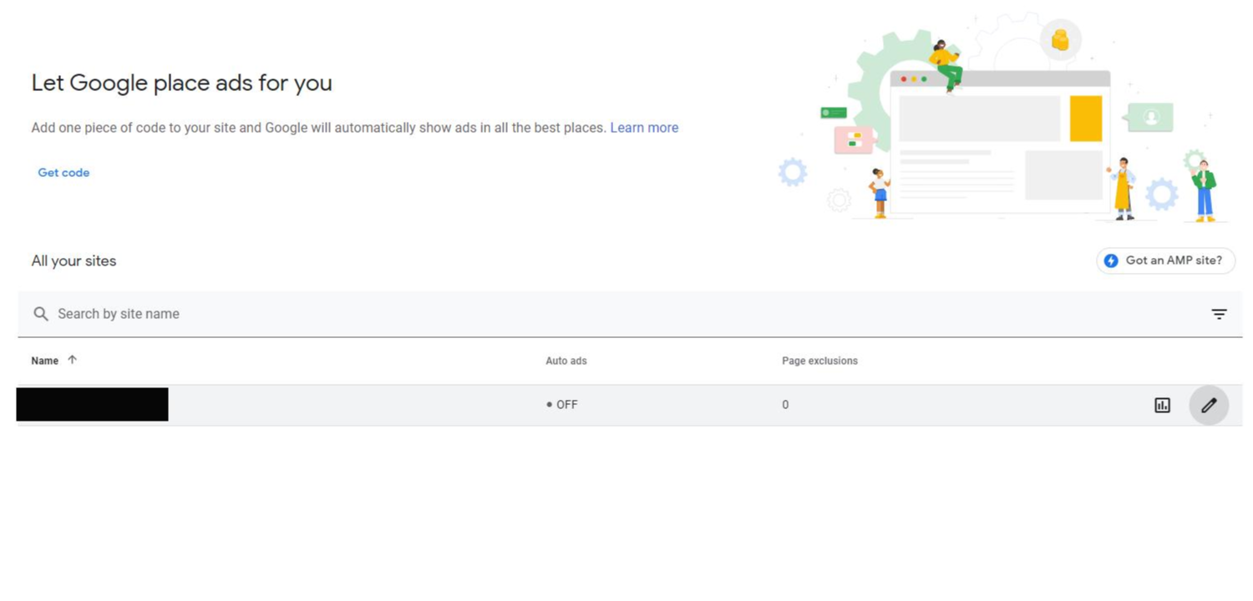Open the Learn more link
The image size is (1253, 601).
[x=644, y=128]
